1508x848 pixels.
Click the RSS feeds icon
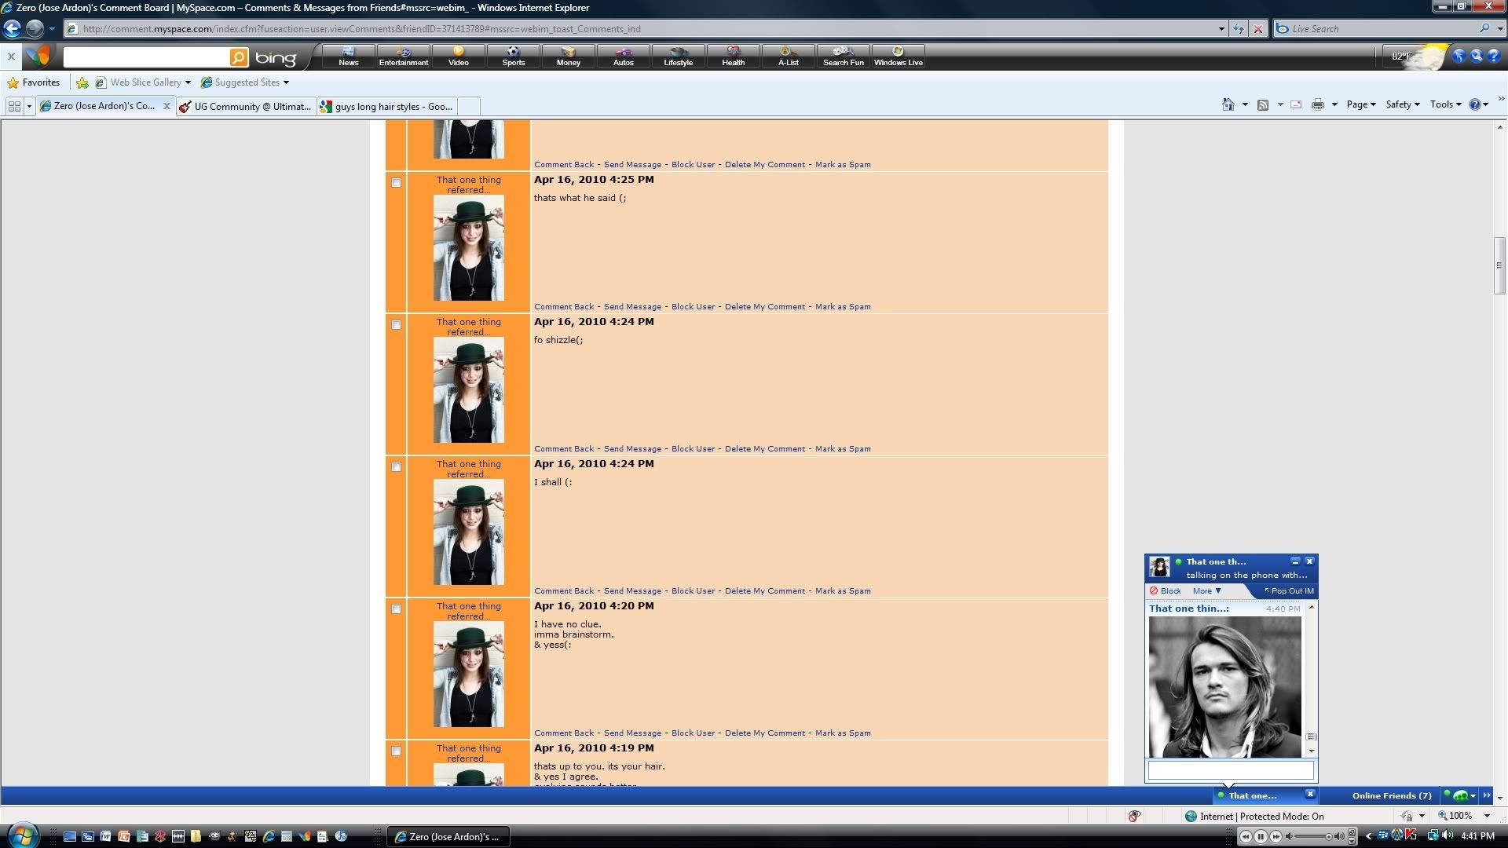(x=1263, y=104)
